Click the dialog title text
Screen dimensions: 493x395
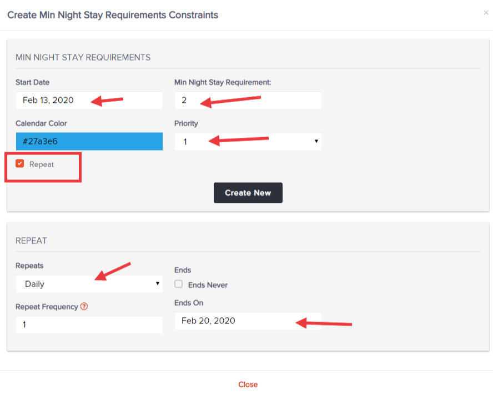(x=112, y=15)
